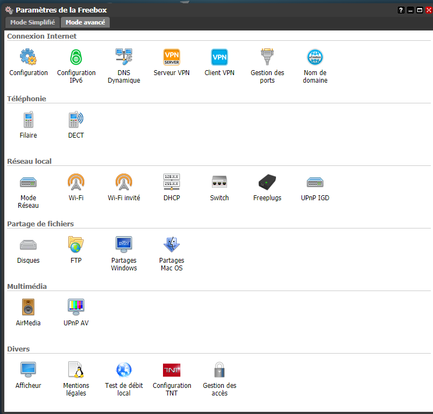Open the Serveur VPN icon
433x414 pixels.
(x=172, y=57)
